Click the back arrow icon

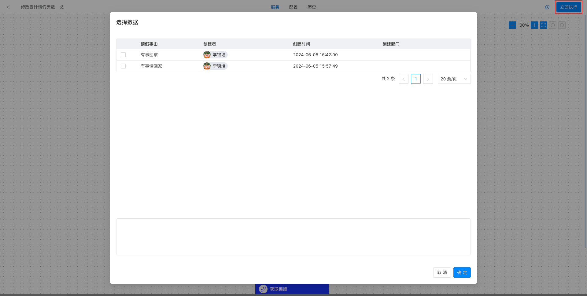pyautogui.click(x=8, y=7)
